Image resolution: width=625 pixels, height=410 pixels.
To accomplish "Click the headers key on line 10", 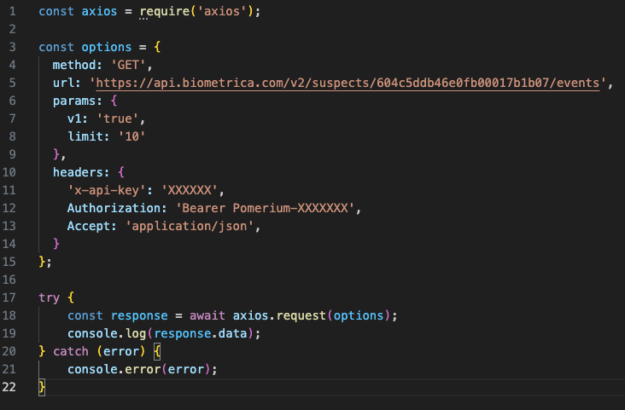I will pos(78,172).
